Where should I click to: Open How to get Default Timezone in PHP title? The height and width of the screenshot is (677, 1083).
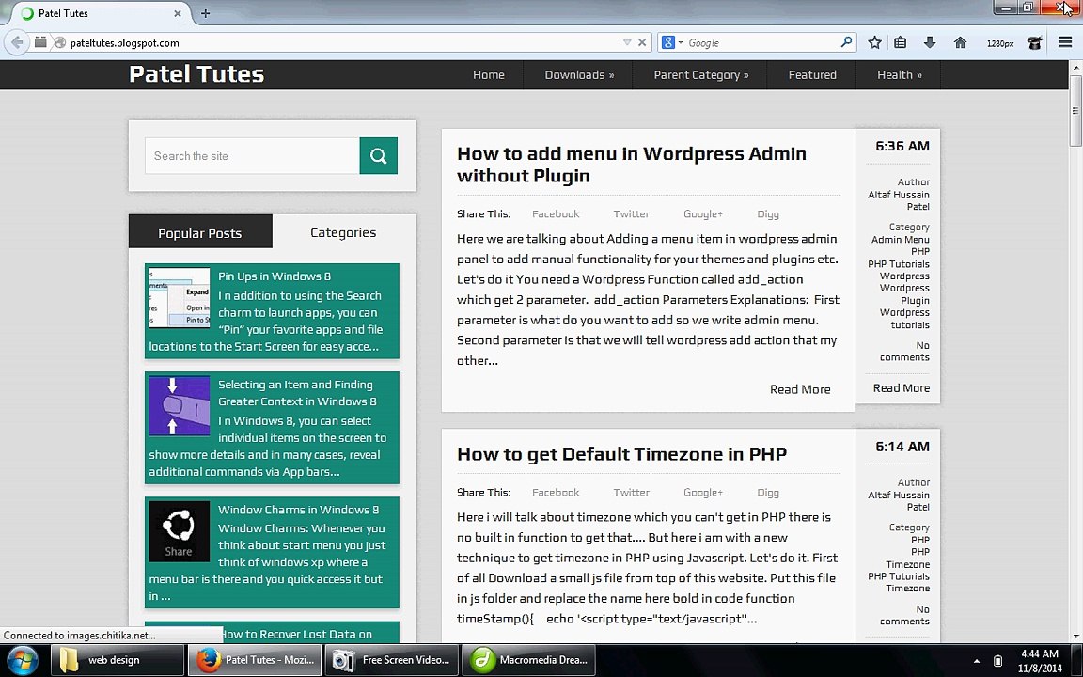pos(621,454)
